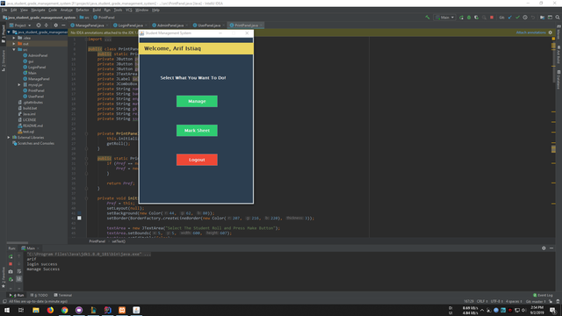562x316 pixels.
Task: Open the Terminal tool window
Action: (62, 295)
